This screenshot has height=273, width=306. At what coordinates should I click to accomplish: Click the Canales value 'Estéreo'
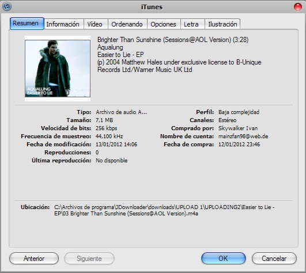coord(228,120)
